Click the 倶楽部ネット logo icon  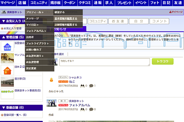point(4,12)
